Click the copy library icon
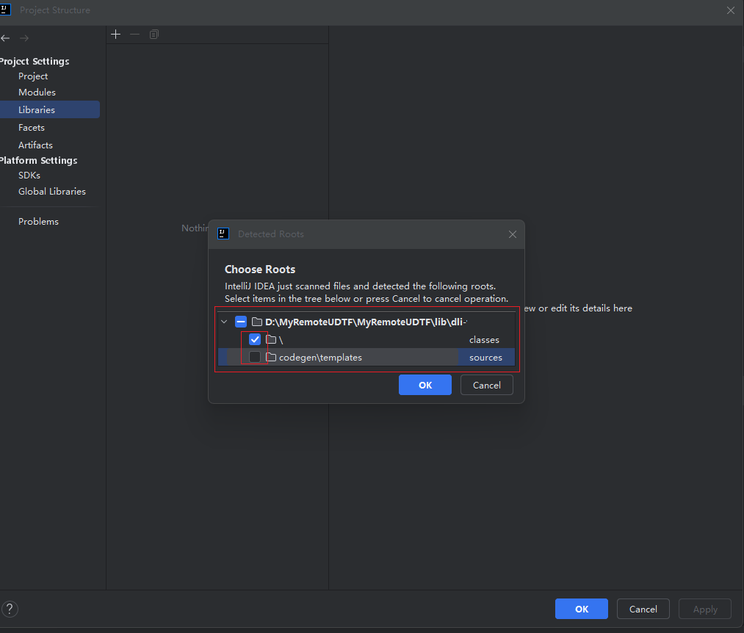The height and width of the screenshot is (633, 744). pyautogui.click(x=154, y=35)
